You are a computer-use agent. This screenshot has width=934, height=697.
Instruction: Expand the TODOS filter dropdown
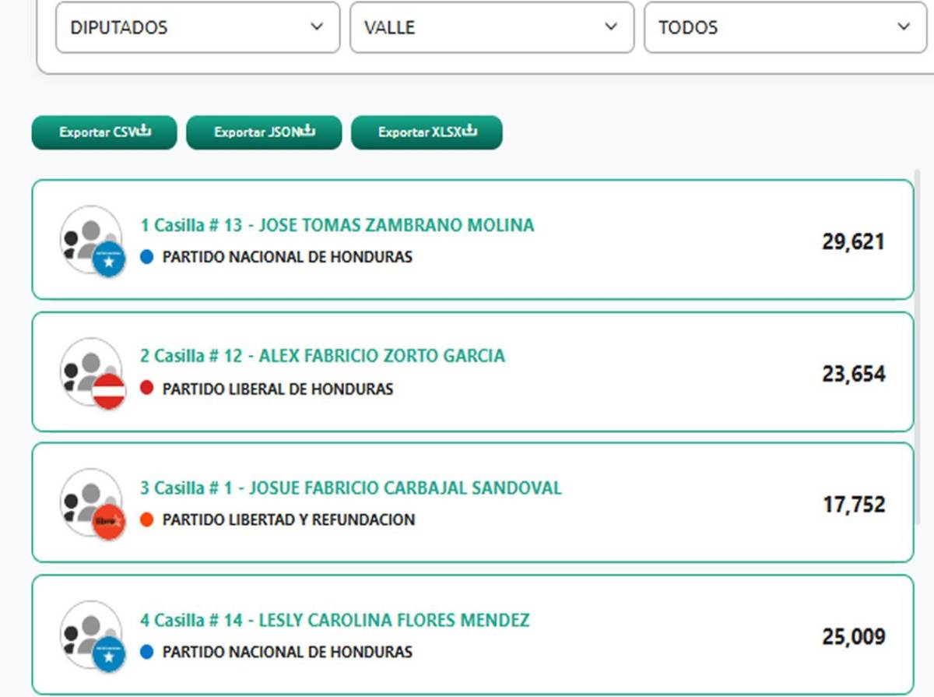click(x=785, y=27)
